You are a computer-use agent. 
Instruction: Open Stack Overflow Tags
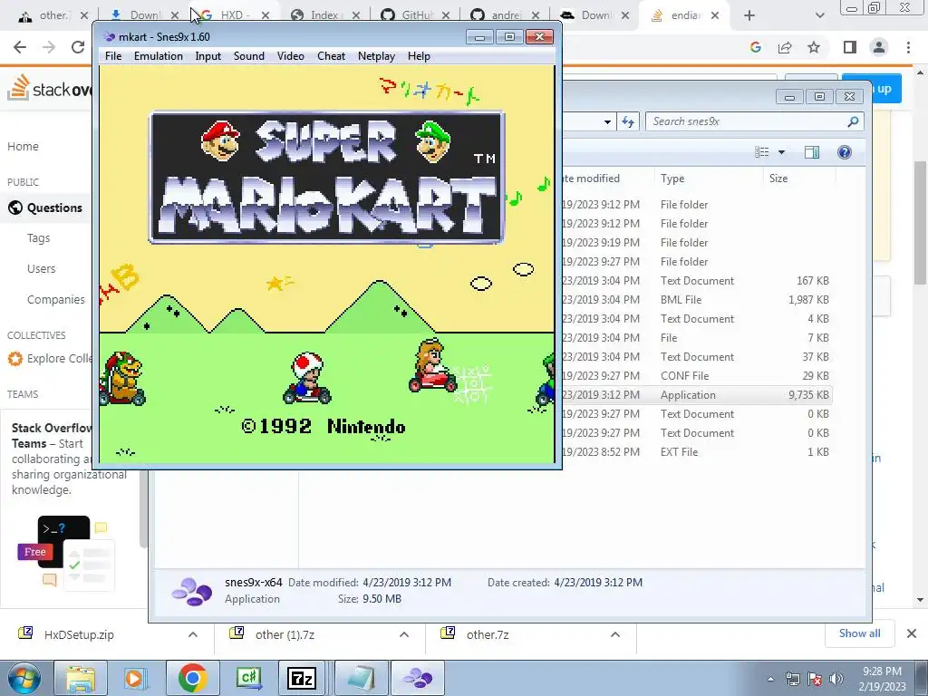38,238
